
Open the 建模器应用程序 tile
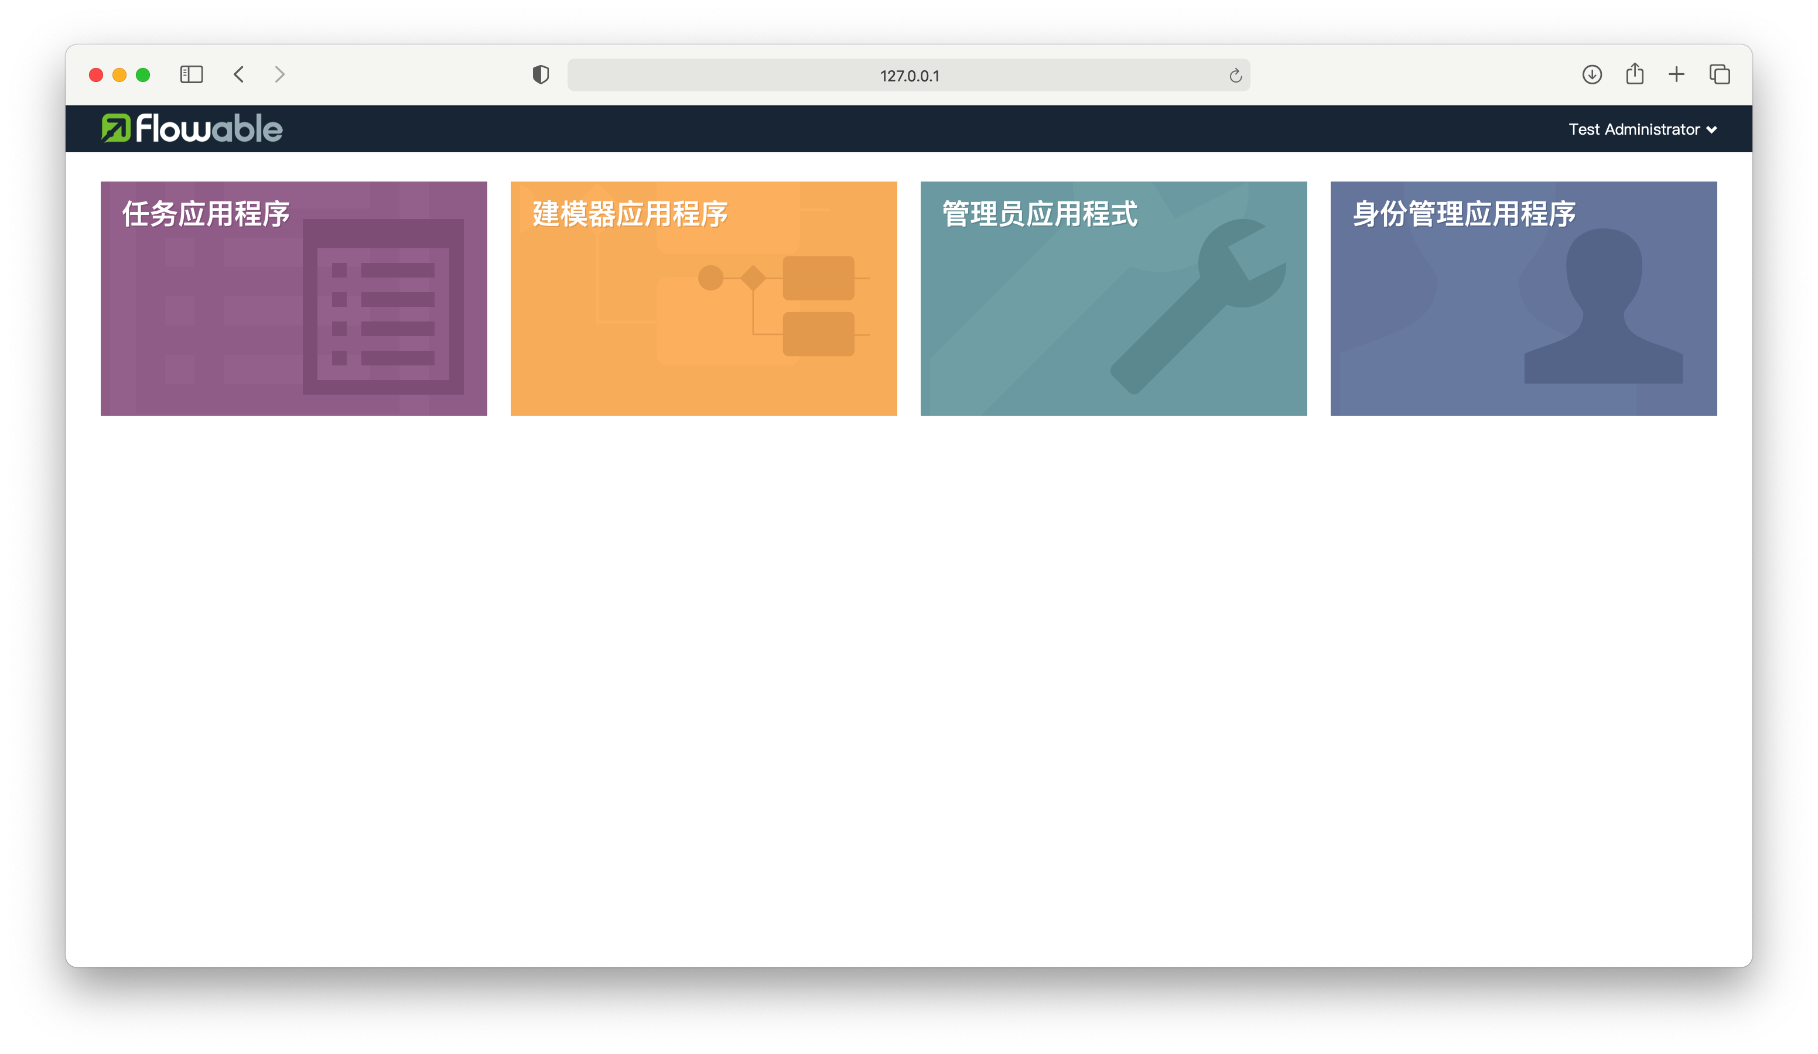click(x=703, y=298)
